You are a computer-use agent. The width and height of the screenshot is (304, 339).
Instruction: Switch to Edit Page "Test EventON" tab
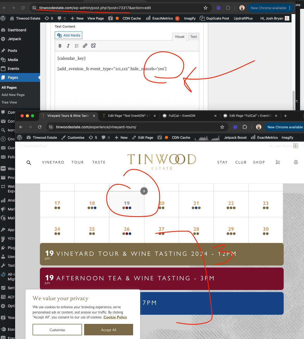tap(129, 116)
